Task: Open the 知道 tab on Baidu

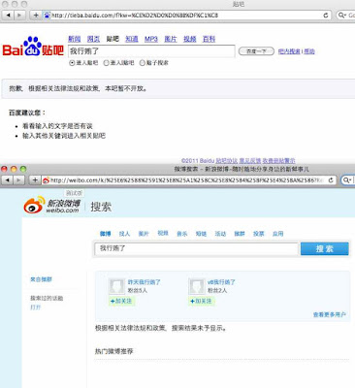Action: 132,39
